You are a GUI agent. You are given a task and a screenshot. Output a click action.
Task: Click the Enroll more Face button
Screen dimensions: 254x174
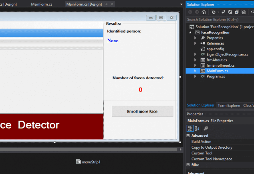142,111
